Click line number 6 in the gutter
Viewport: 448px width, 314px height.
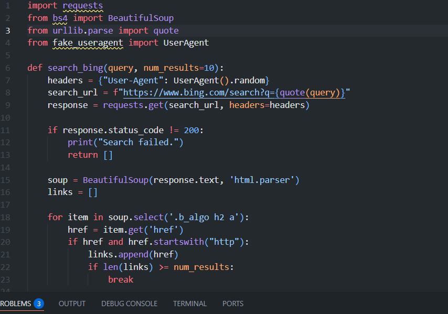pyautogui.click(x=8, y=68)
